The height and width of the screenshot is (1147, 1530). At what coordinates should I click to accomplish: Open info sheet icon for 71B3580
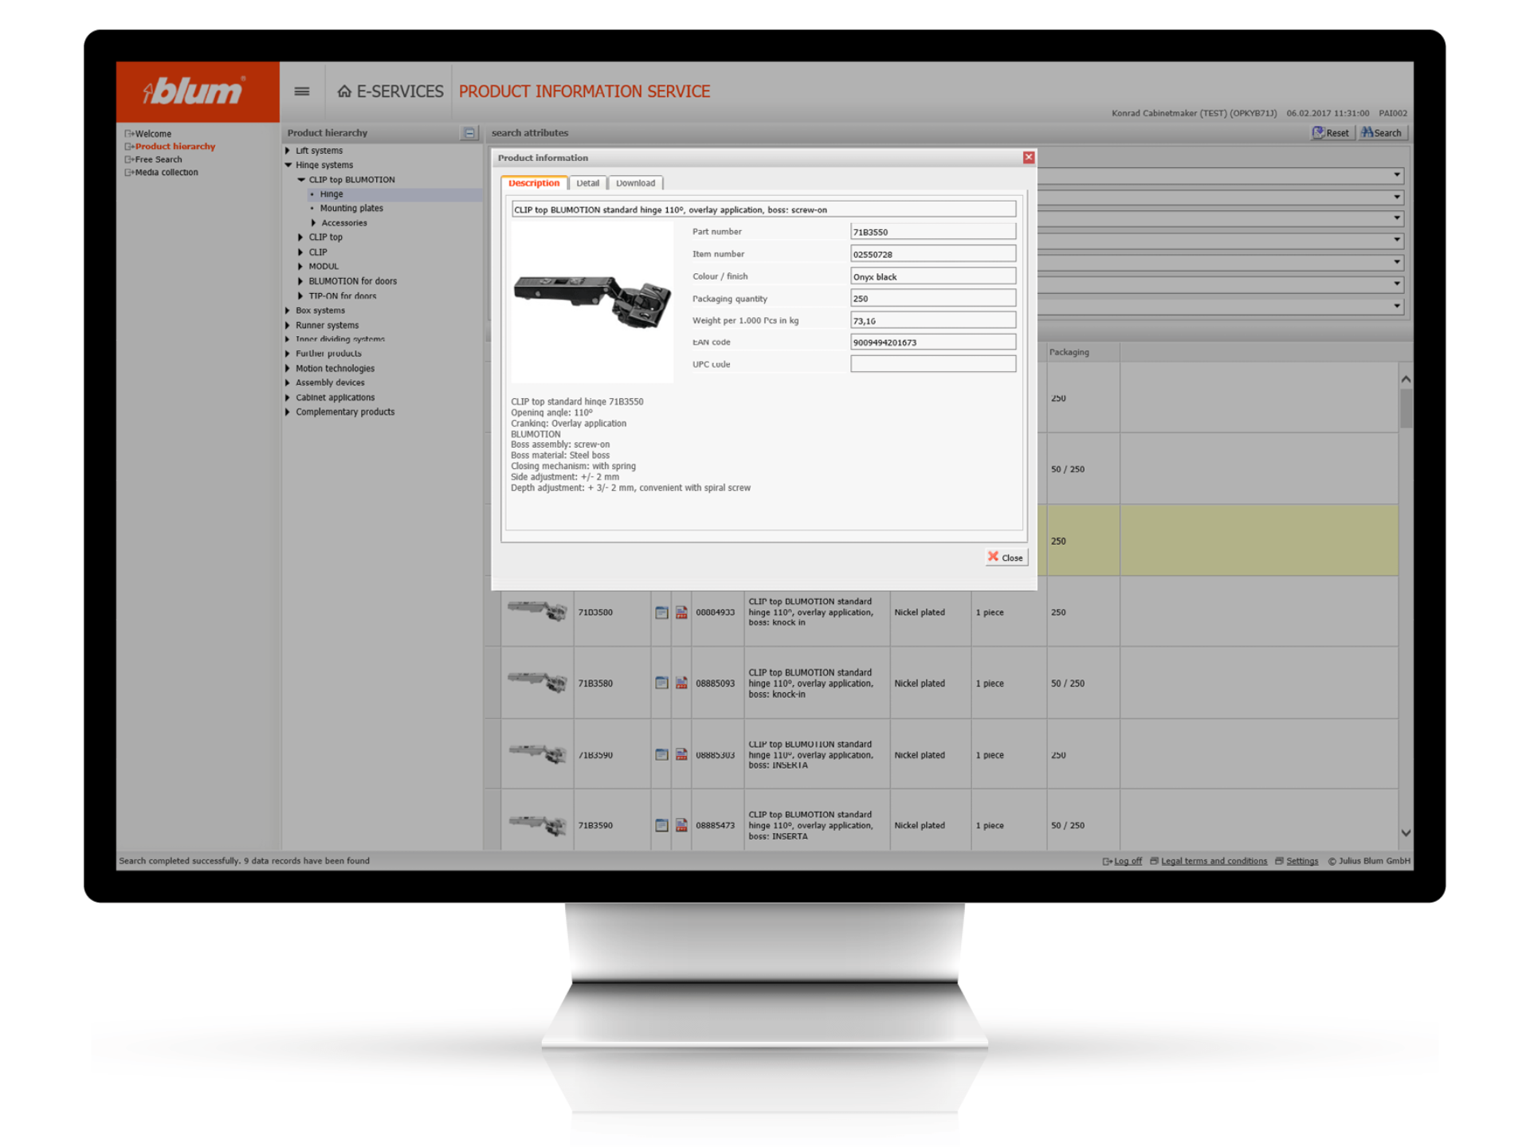point(661,683)
